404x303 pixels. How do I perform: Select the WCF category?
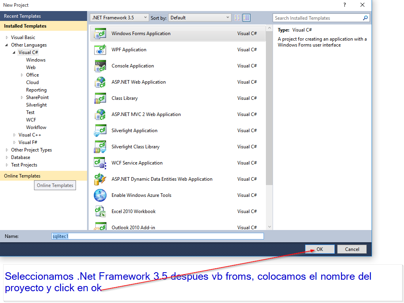click(31, 120)
